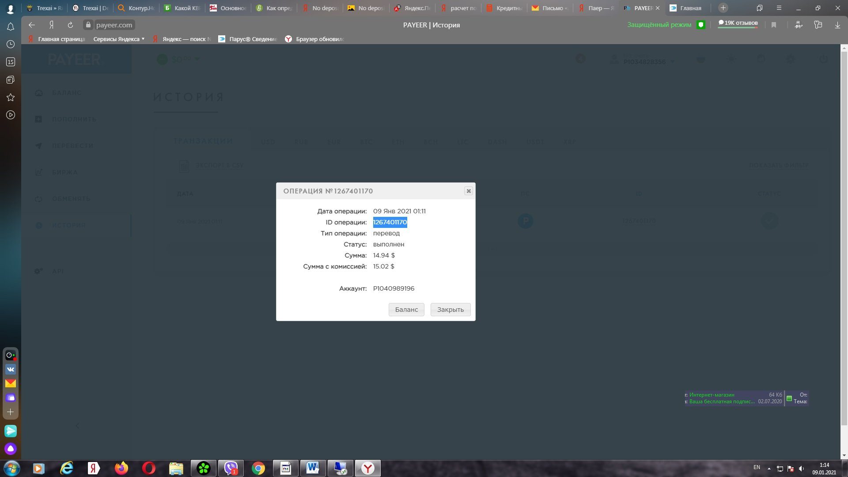
Task: Click the EN language indicator
Action: [x=757, y=467]
